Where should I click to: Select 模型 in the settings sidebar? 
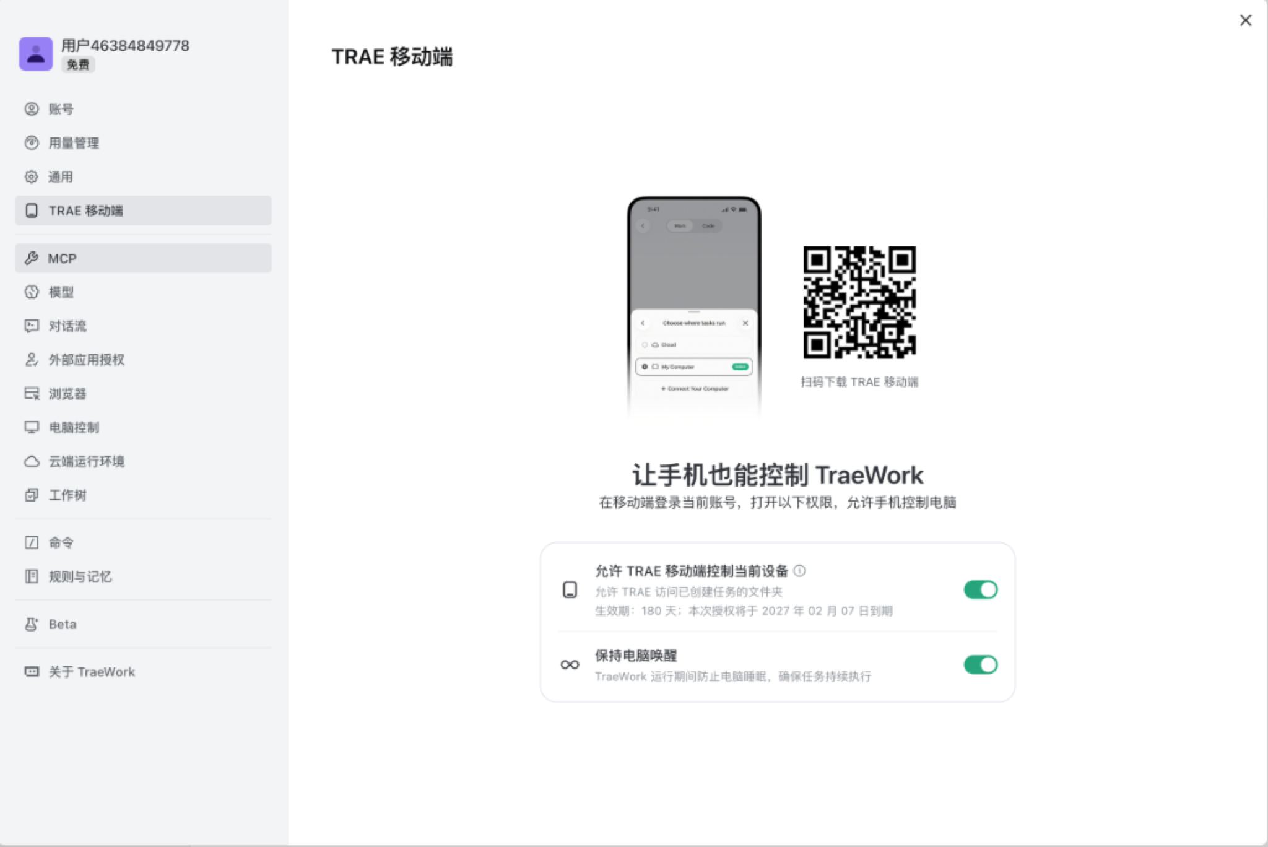[143, 292]
